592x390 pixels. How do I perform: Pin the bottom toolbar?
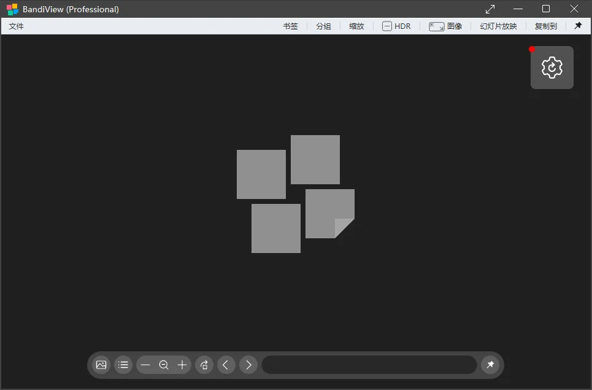[490, 365]
